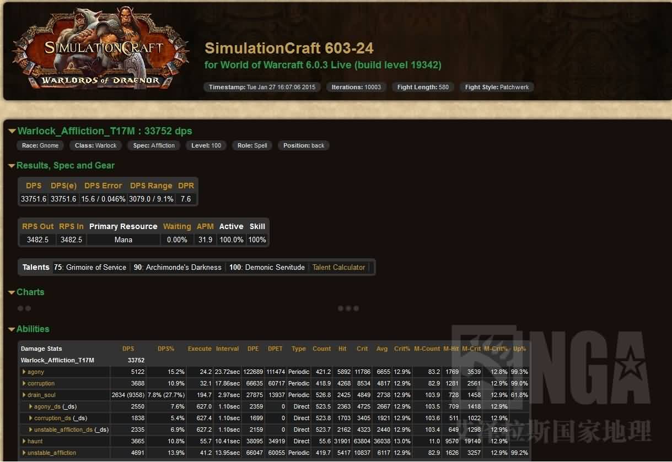Click the Fight Style: Patchwerk badge
The height and width of the screenshot is (462, 672).
tap(497, 87)
